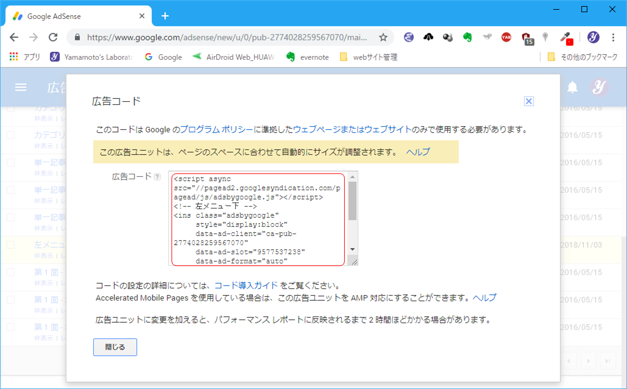627x389 pixels.
Task: Click the code box scrollbar up arrow
Action: (x=352, y=176)
